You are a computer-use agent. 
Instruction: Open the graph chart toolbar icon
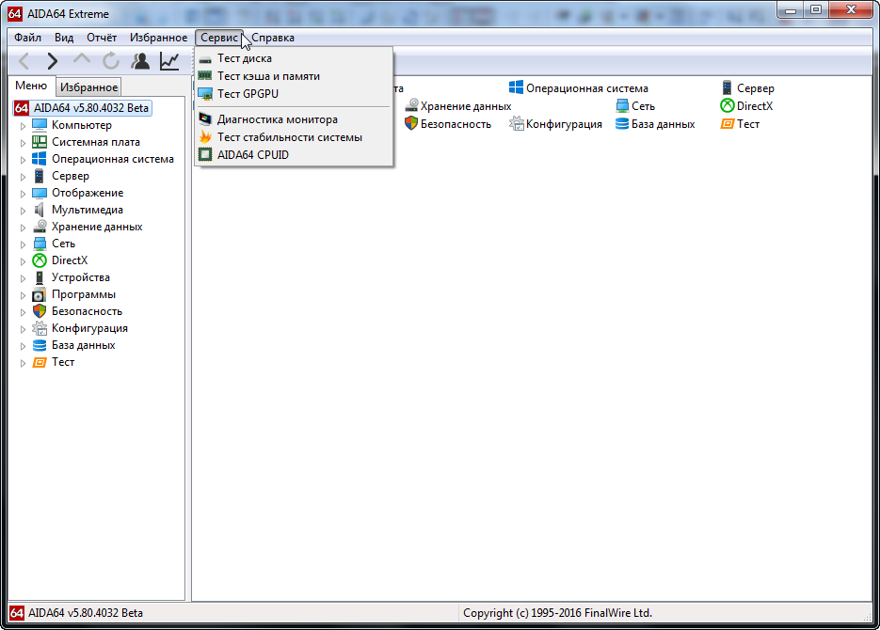(x=169, y=60)
